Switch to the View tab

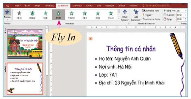pyautogui.click(x=99, y=6)
